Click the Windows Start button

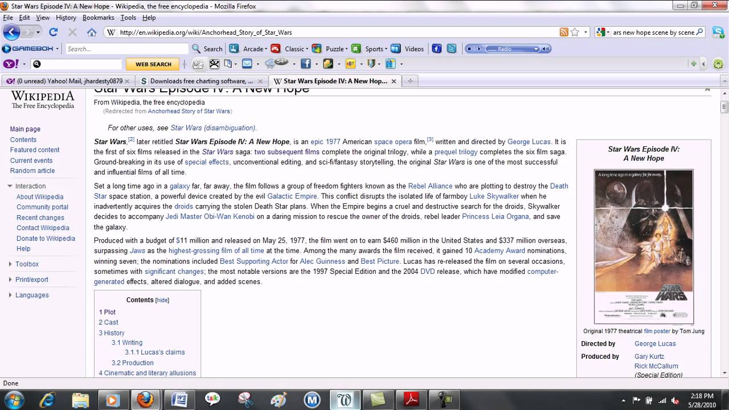(13, 399)
